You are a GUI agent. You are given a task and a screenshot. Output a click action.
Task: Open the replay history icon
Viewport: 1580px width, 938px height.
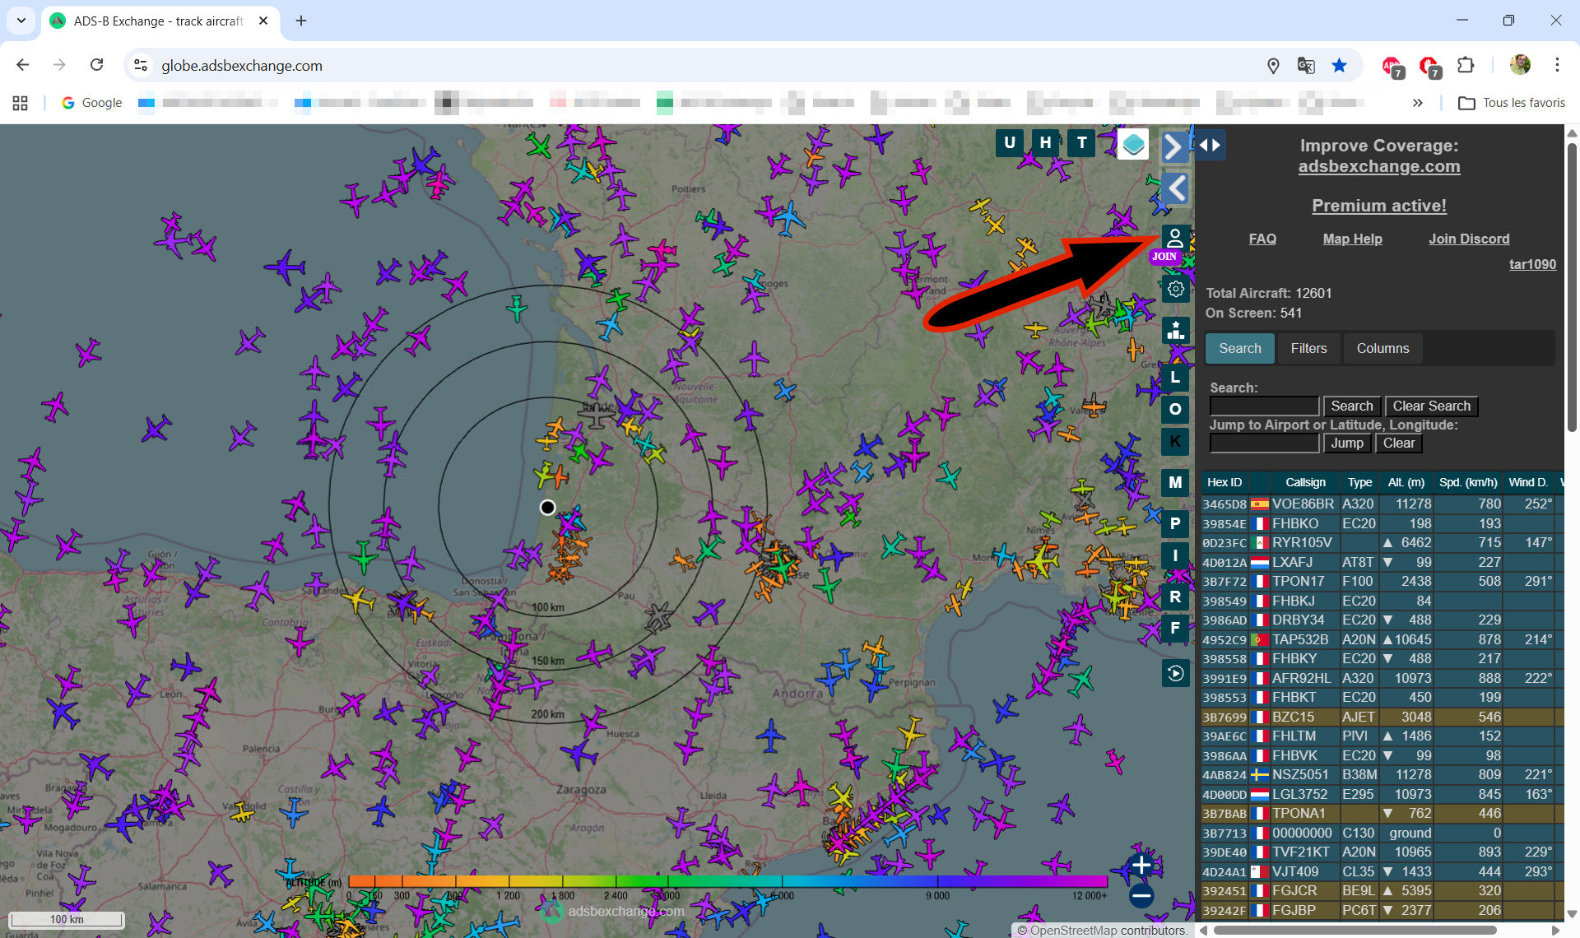coord(1175,673)
